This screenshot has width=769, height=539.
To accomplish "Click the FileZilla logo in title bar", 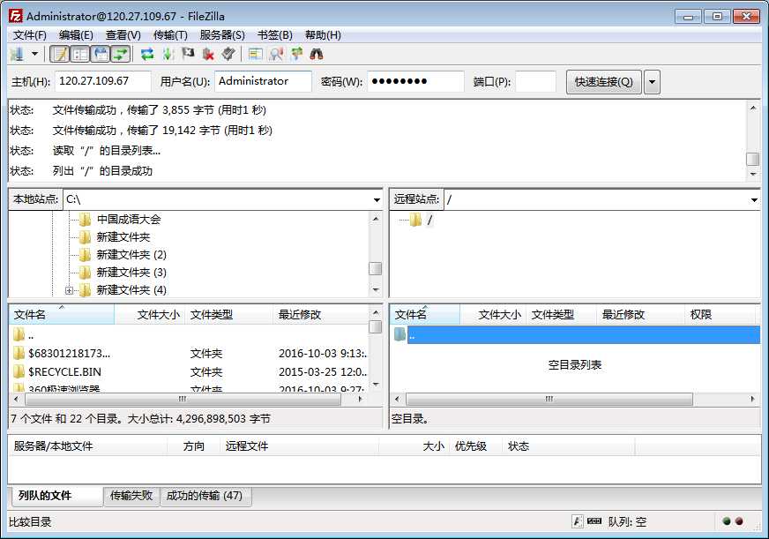I will point(15,16).
